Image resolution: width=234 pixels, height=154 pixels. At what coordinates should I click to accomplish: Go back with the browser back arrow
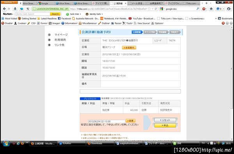[x=4, y=9]
